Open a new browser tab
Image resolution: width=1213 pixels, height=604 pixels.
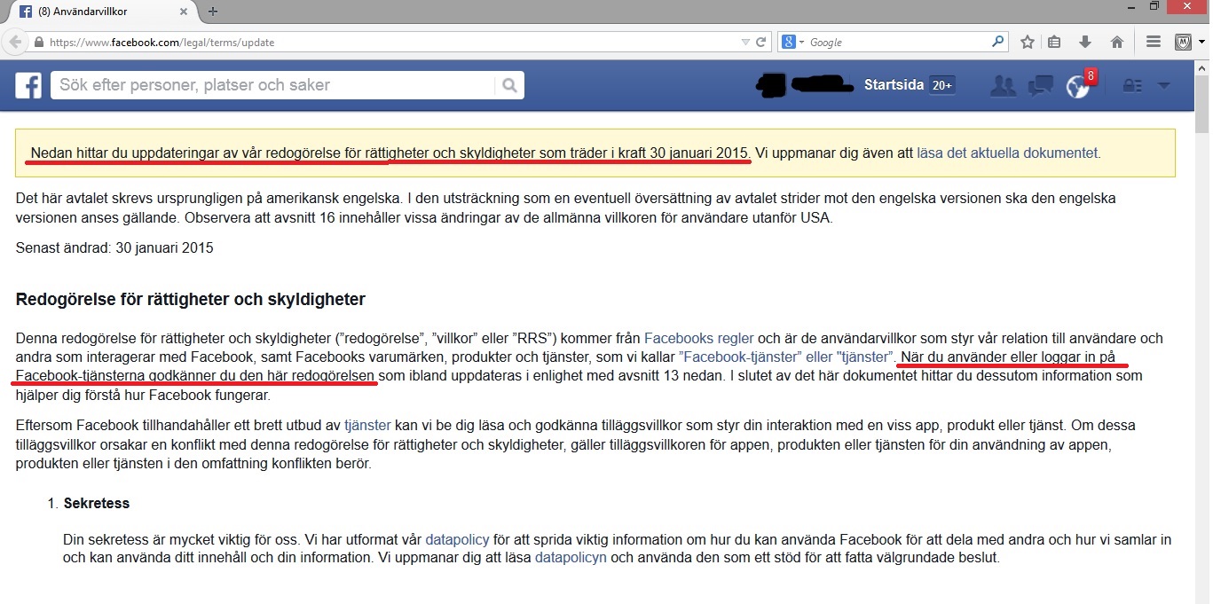213,12
